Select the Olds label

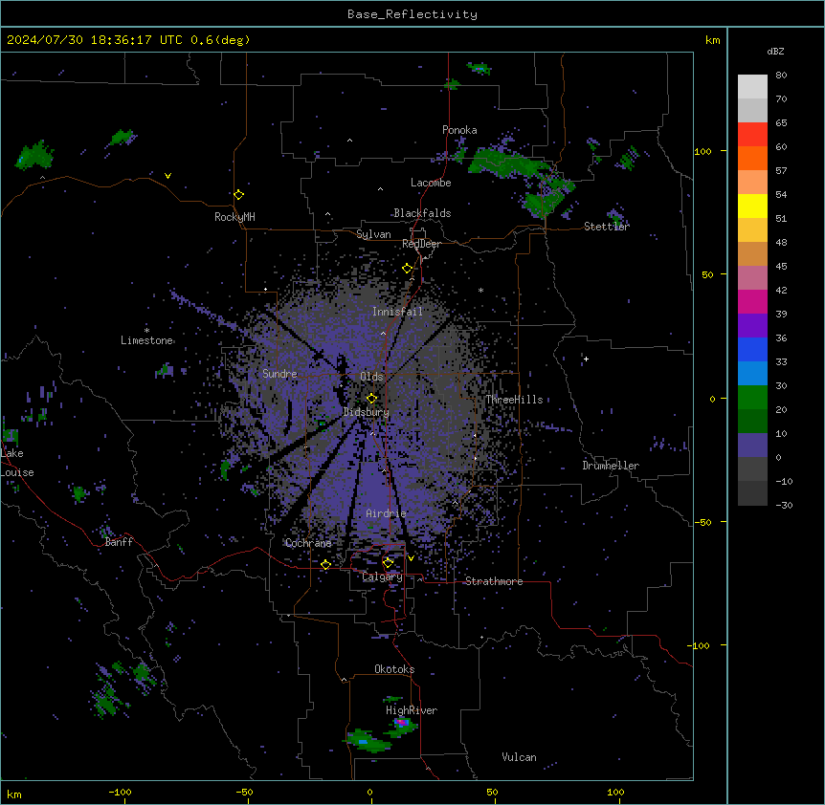(371, 377)
